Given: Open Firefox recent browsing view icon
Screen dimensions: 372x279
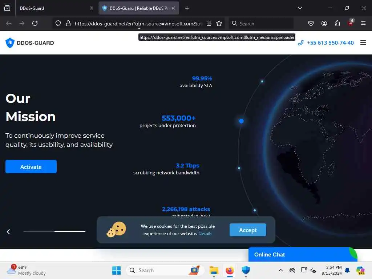Looking at the screenshot, I should (7, 8).
